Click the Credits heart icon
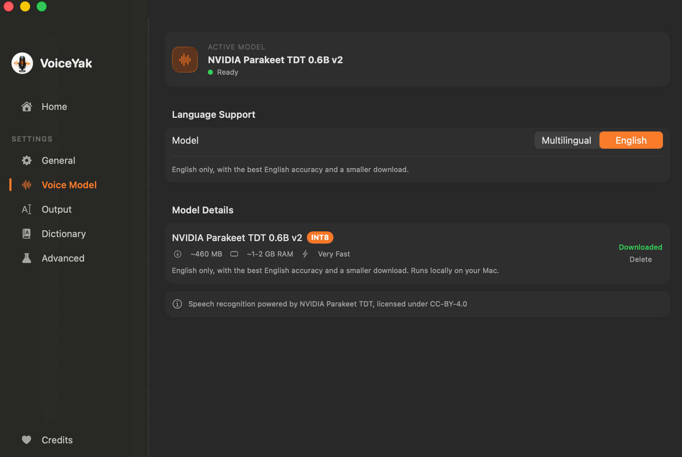682x457 pixels. 27,440
